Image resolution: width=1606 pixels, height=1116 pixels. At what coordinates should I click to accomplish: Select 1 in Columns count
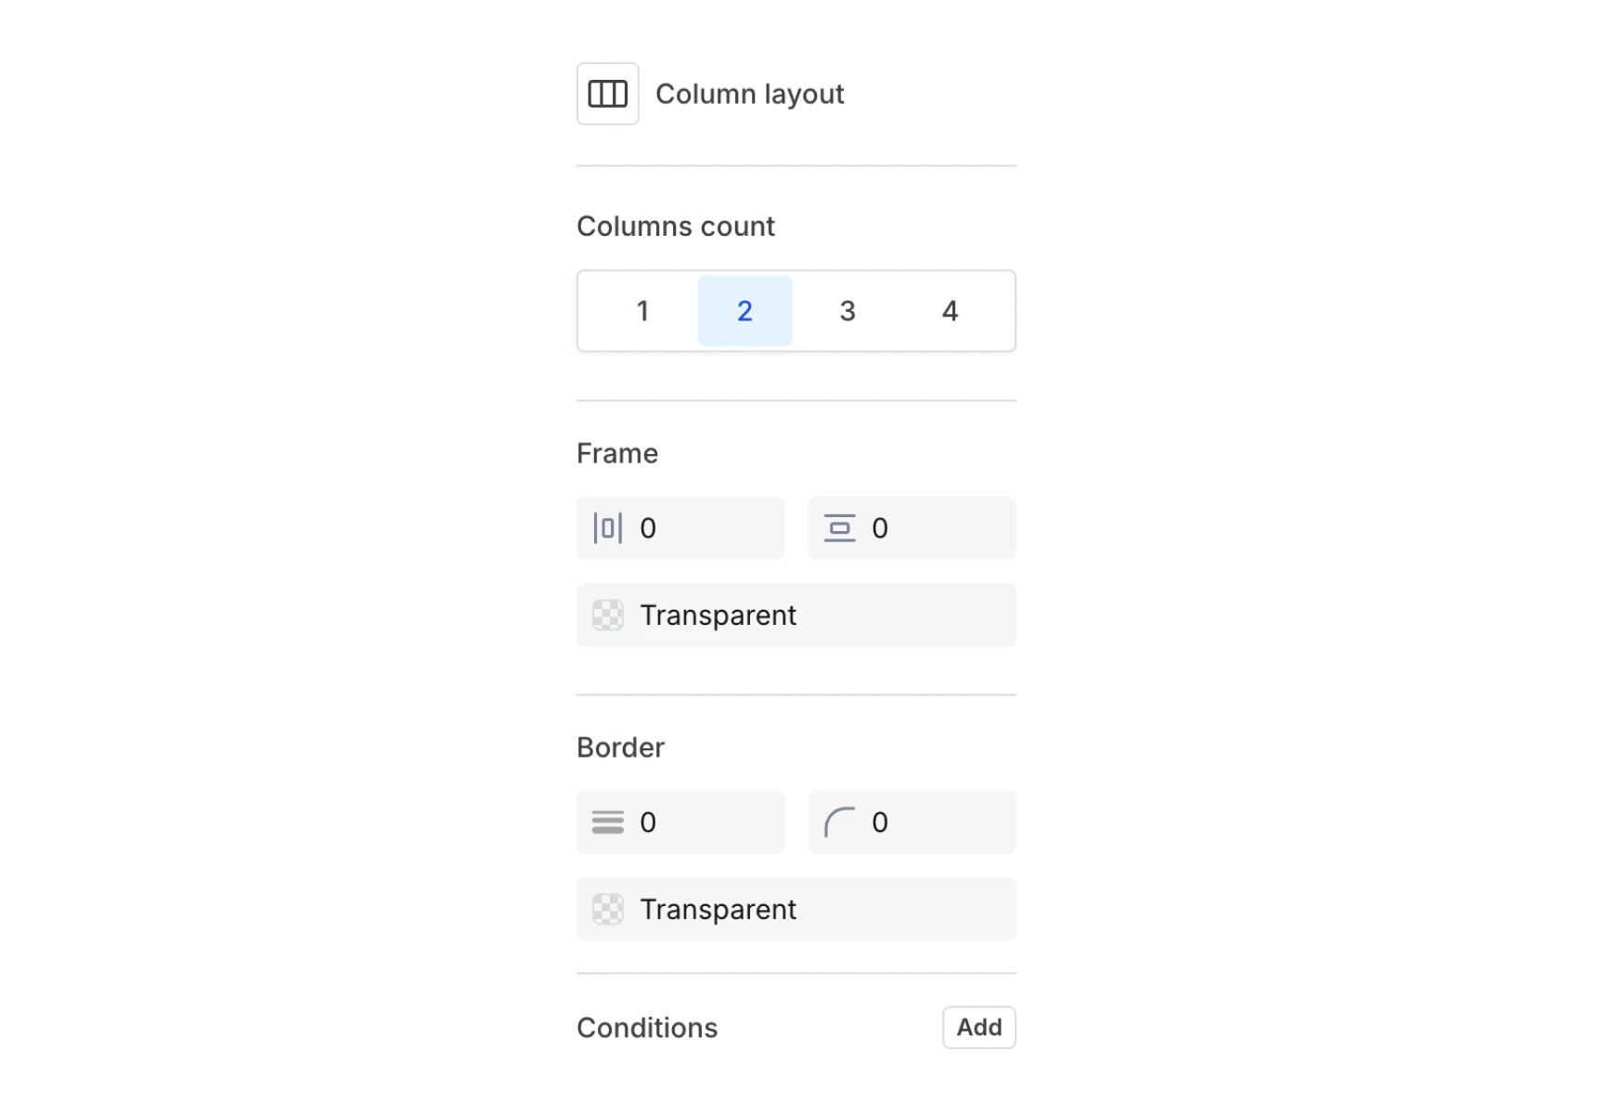tap(642, 310)
